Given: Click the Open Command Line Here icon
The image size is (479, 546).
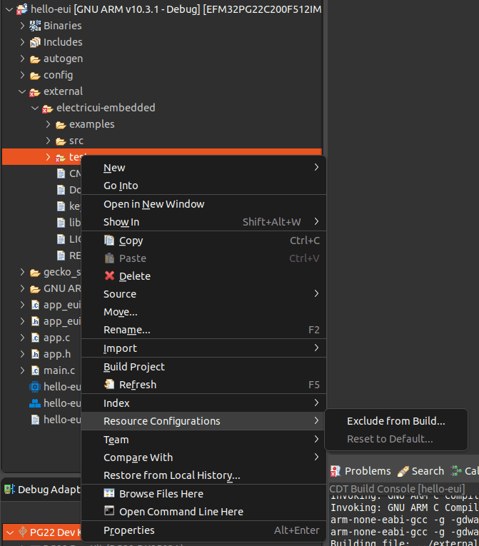Looking at the screenshot, I should click(109, 512).
